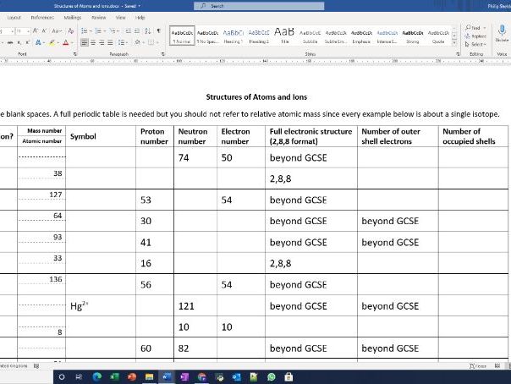Viewport: 511px width, 384px height.
Task: Click the Replace button
Action: (475, 36)
